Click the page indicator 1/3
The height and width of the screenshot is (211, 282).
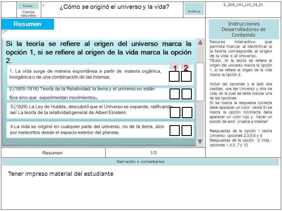(153, 153)
